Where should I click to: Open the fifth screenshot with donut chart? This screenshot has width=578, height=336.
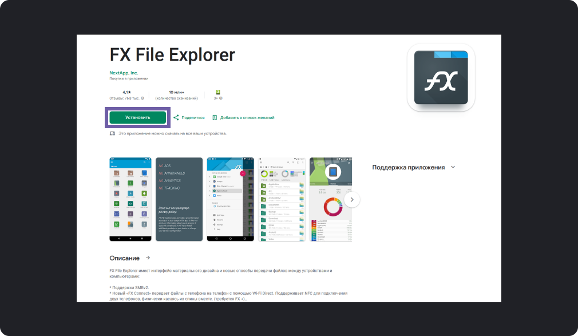pyautogui.click(x=331, y=200)
